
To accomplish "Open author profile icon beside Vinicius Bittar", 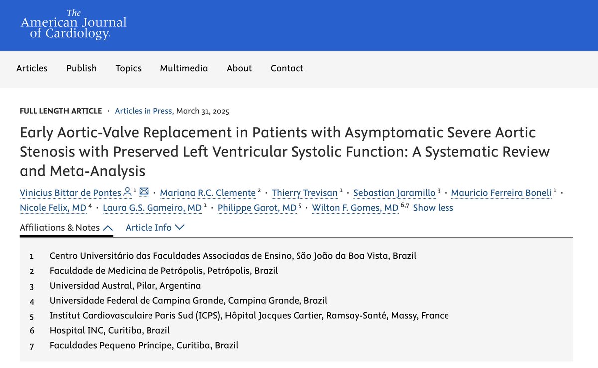I will 127,192.
